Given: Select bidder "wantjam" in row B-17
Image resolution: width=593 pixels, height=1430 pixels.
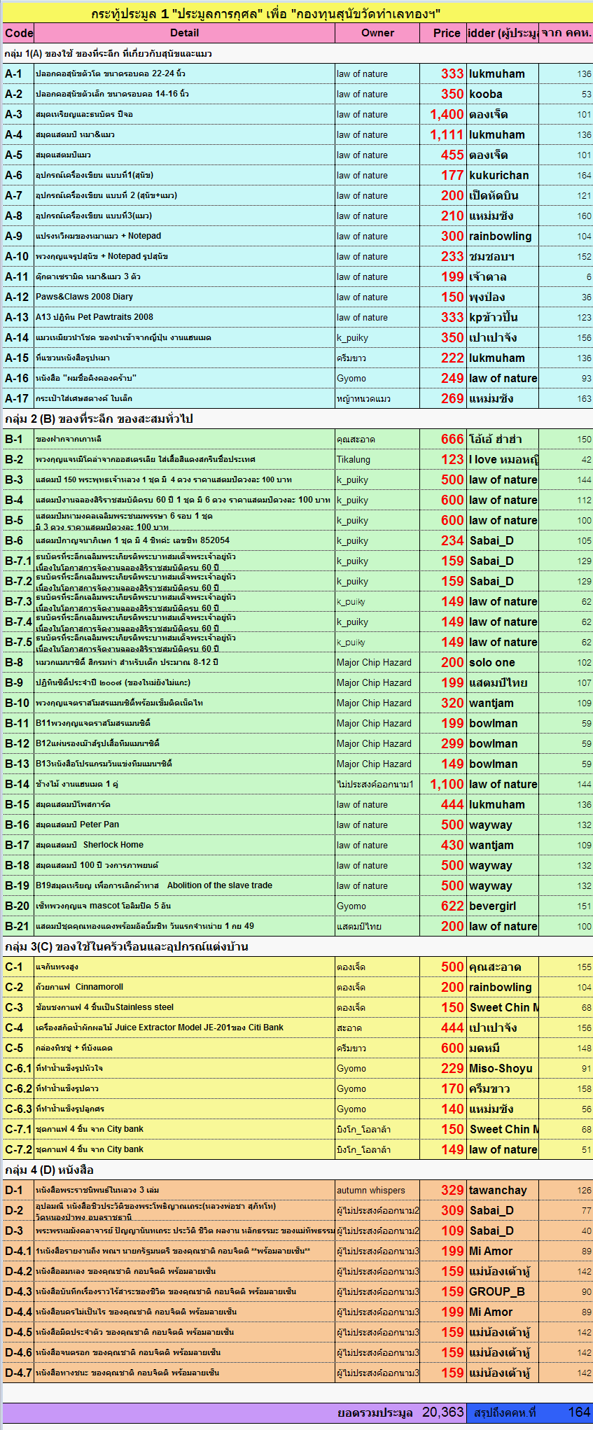Looking at the screenshot, I should pos(491,845).
